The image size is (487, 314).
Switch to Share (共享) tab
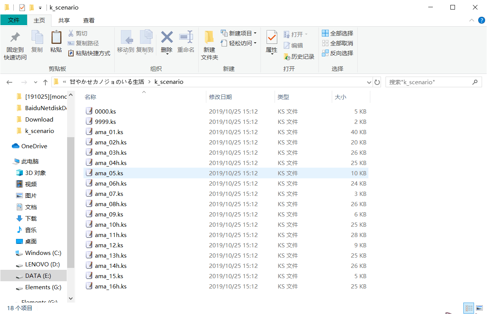(x=64, y=20)
